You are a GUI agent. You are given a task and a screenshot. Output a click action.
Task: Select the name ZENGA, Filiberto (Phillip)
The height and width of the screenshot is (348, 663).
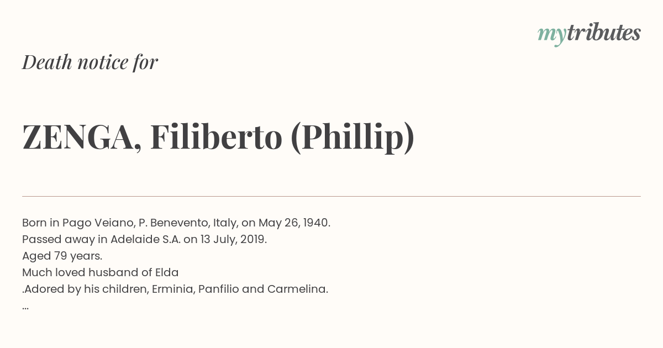pos(218,137)
